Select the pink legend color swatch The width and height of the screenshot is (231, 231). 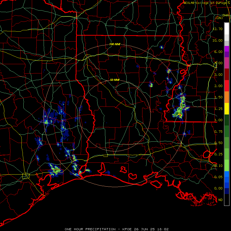point(227,63)
